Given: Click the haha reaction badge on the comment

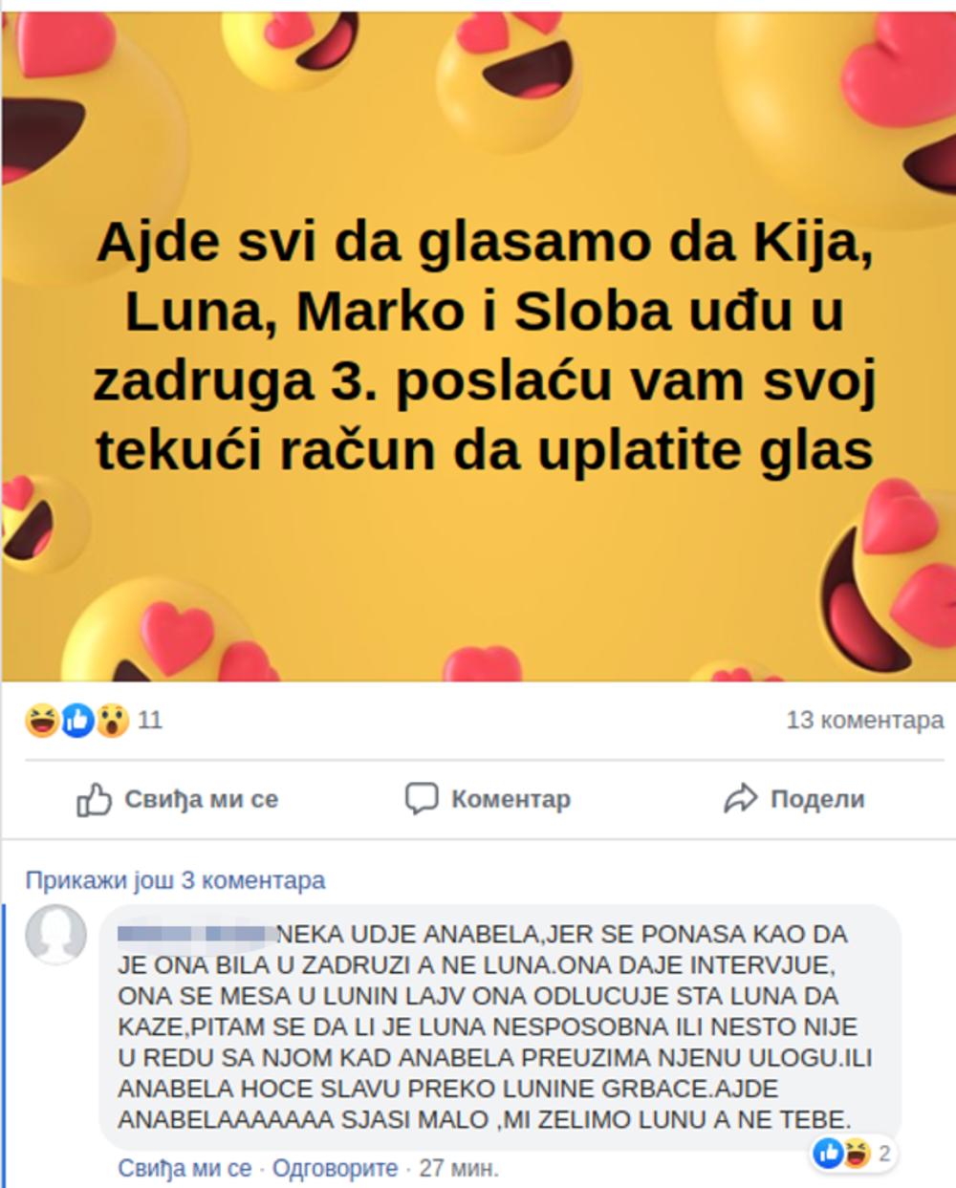Looking at the screenshot, I should (856, 1154).
